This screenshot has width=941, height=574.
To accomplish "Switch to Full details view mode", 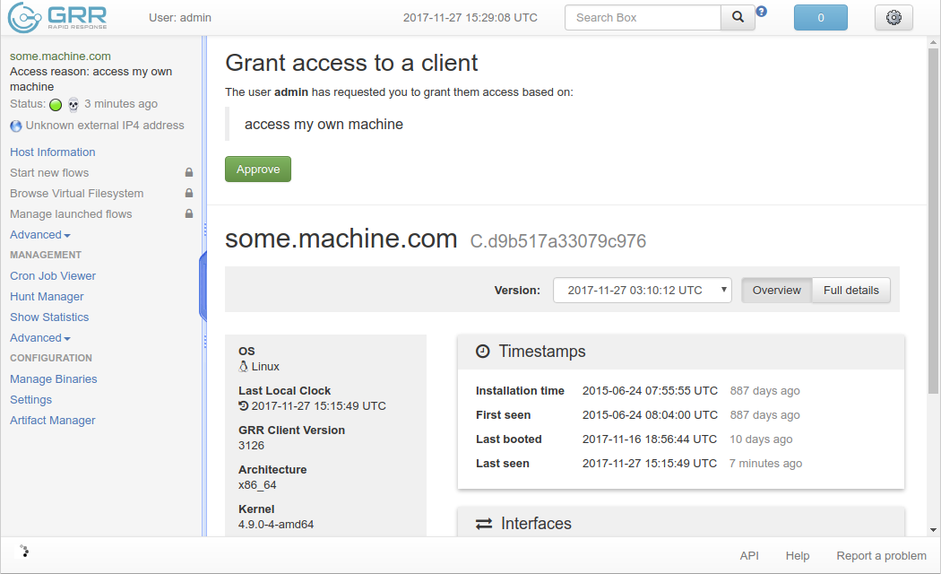I will (851, 290).
